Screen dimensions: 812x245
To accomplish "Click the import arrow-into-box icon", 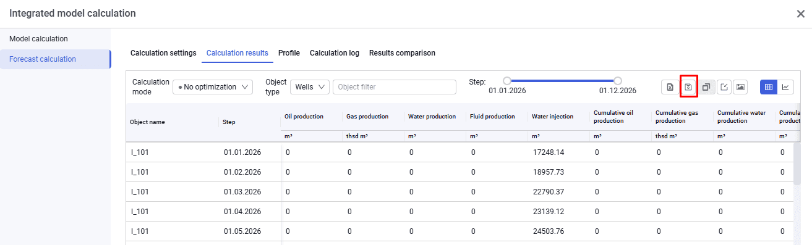I will click(x=724, y=87).
